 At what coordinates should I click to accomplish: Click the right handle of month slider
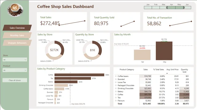[x=184, y=8]
